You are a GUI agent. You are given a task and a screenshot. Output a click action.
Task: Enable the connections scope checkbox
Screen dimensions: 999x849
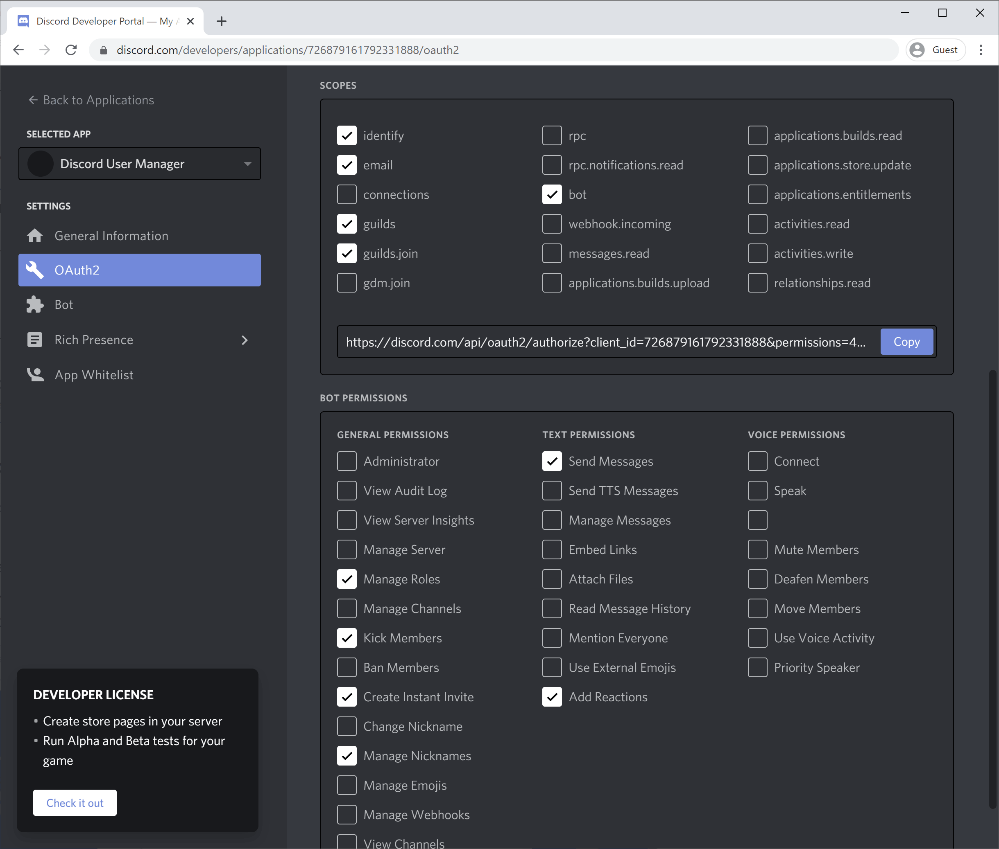[x=347, y=194]
